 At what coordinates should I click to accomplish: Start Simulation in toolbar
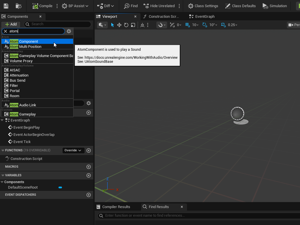pos(274,6)
